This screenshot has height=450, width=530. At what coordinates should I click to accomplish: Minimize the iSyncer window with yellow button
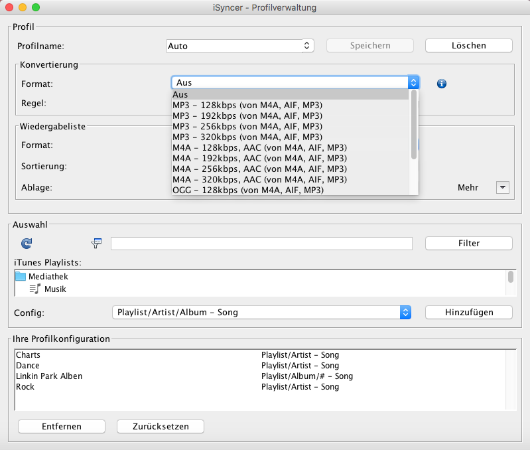pos(23,7)
